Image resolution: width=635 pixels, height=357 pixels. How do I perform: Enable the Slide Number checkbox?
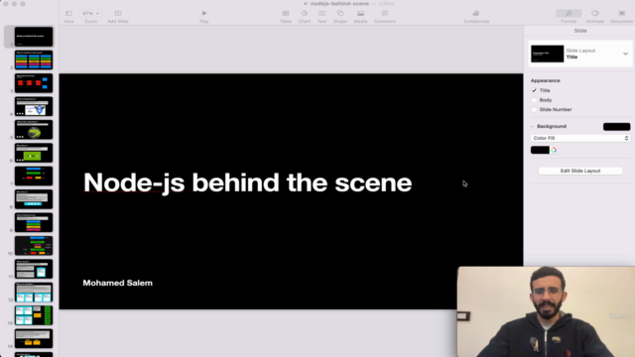coord(534,110)
